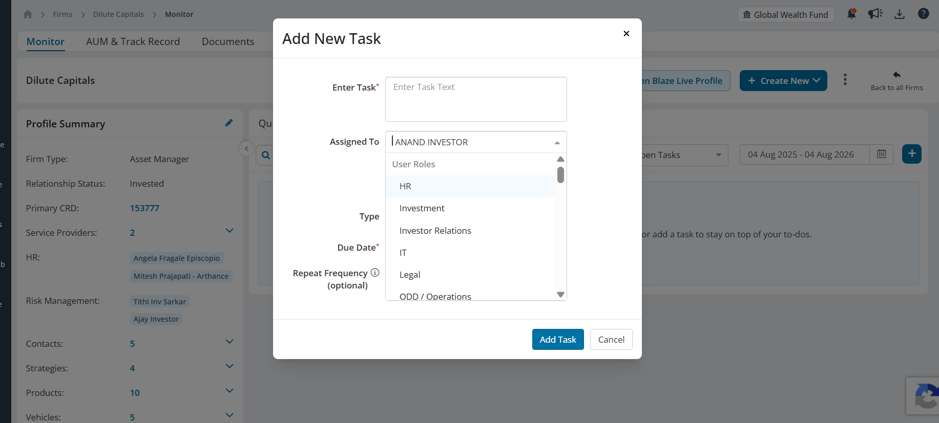Click Strategies count 4
The height and width of the screenshot is (423, 939).
(x=132, y=368)
